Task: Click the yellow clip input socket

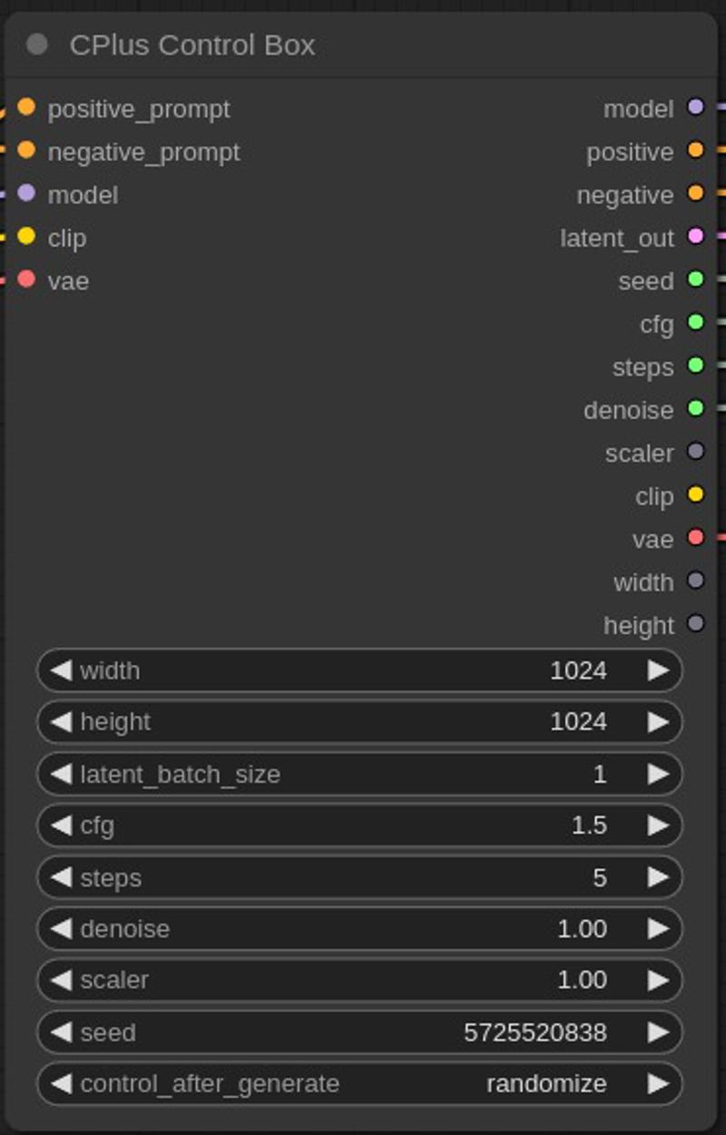Action: pyautogui.click(x=26, y=236)
